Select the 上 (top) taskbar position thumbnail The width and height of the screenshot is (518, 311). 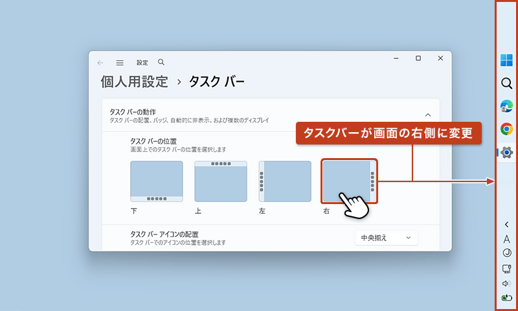pos(221,181)
